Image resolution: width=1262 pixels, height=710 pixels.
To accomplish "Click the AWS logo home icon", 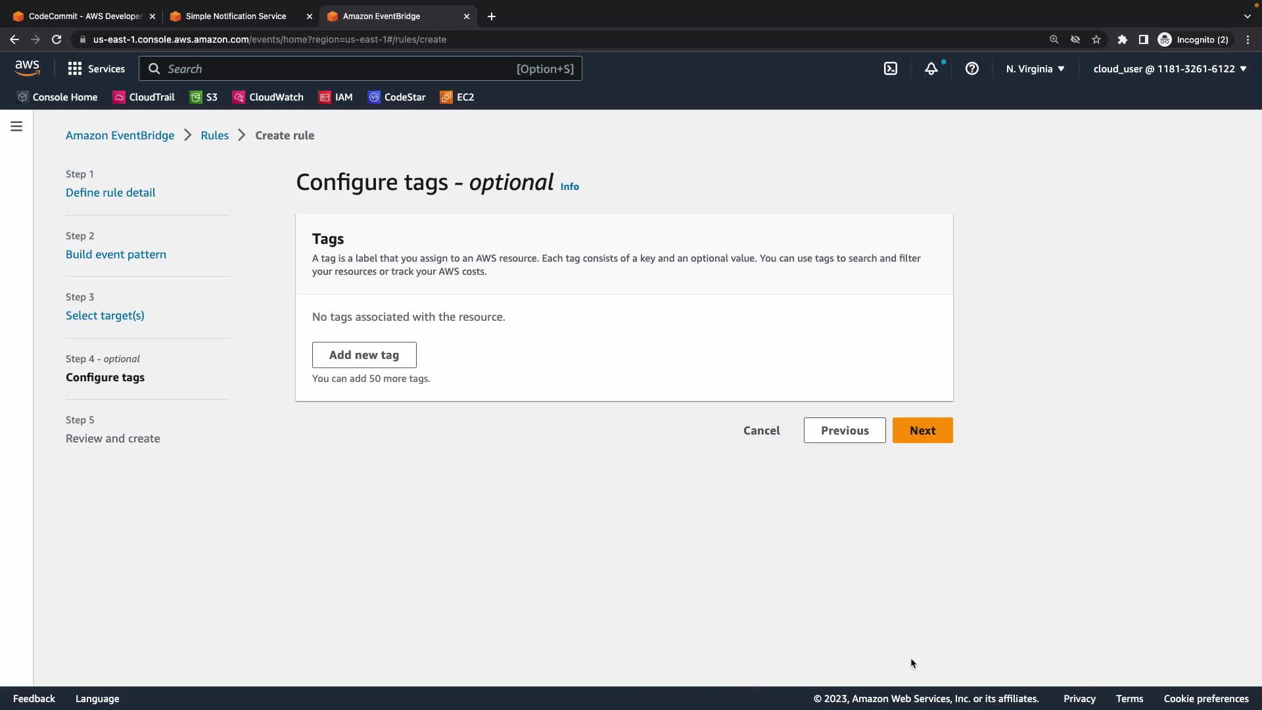I will [x=27, y=68].
